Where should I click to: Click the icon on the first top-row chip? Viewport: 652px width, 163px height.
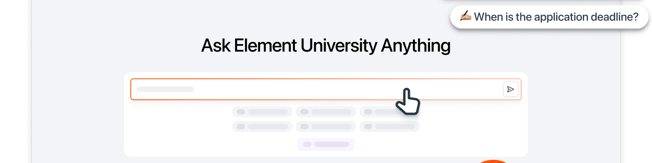[241, 112]
